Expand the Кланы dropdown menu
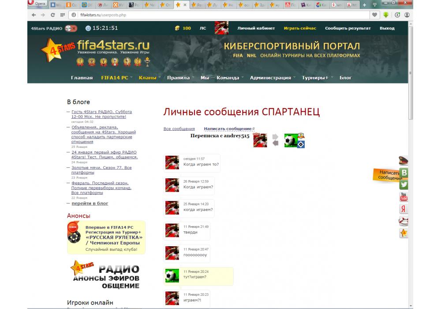441x309 pixels. (149, 78)
